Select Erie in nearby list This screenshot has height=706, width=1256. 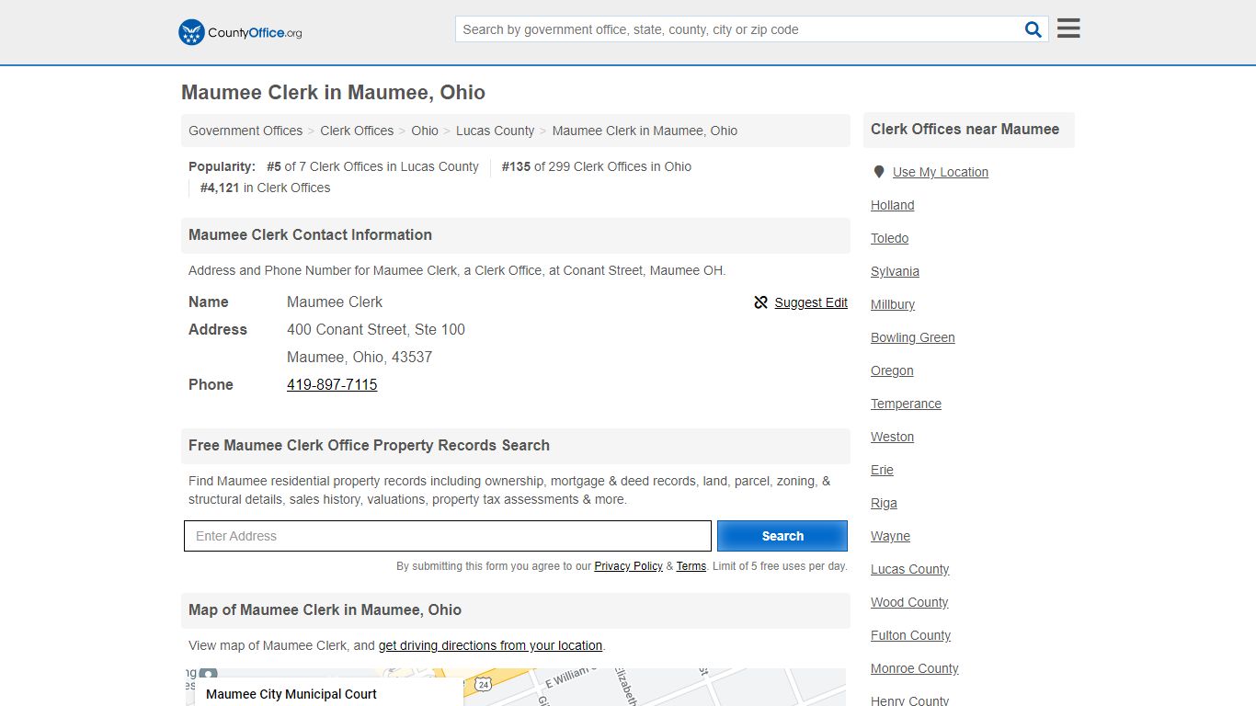(882, 470)
